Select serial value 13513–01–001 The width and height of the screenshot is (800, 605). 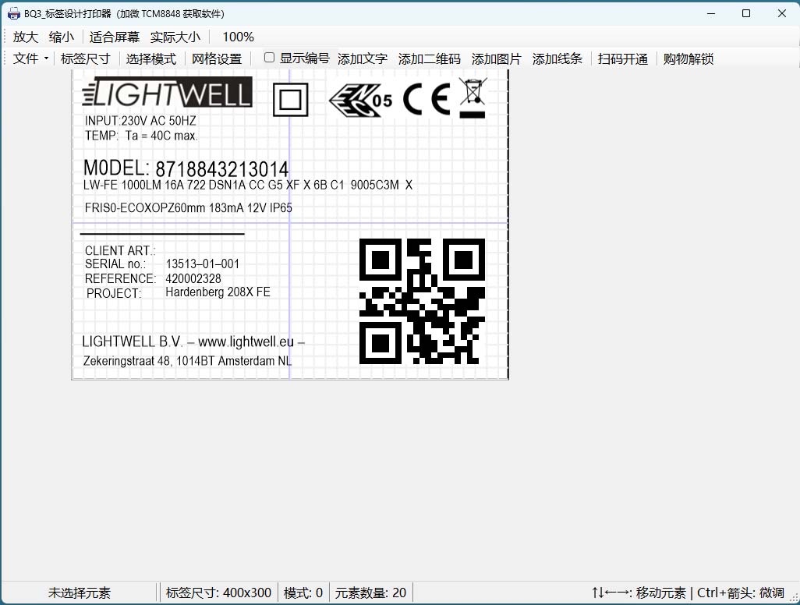[x=203, y=264]
